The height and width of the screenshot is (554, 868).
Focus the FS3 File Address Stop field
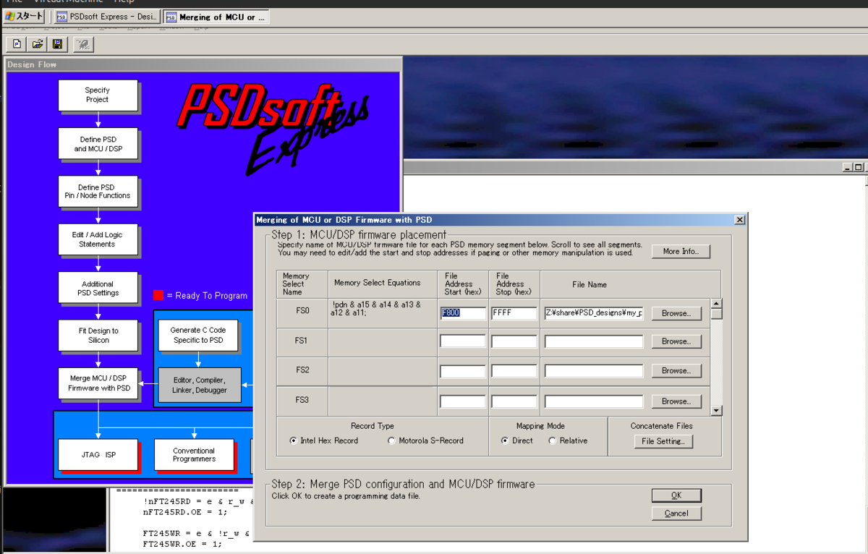pos(514,401)
